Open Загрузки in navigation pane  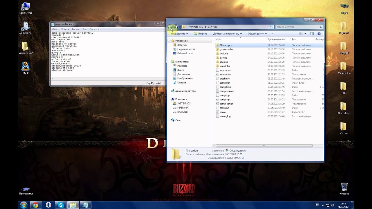point(182,45)
